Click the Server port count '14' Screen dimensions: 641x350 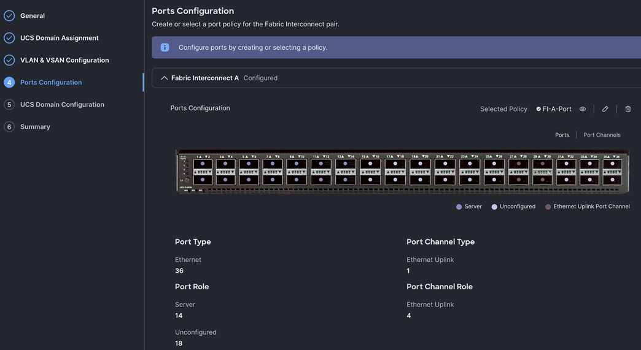(x=179, y=316)
